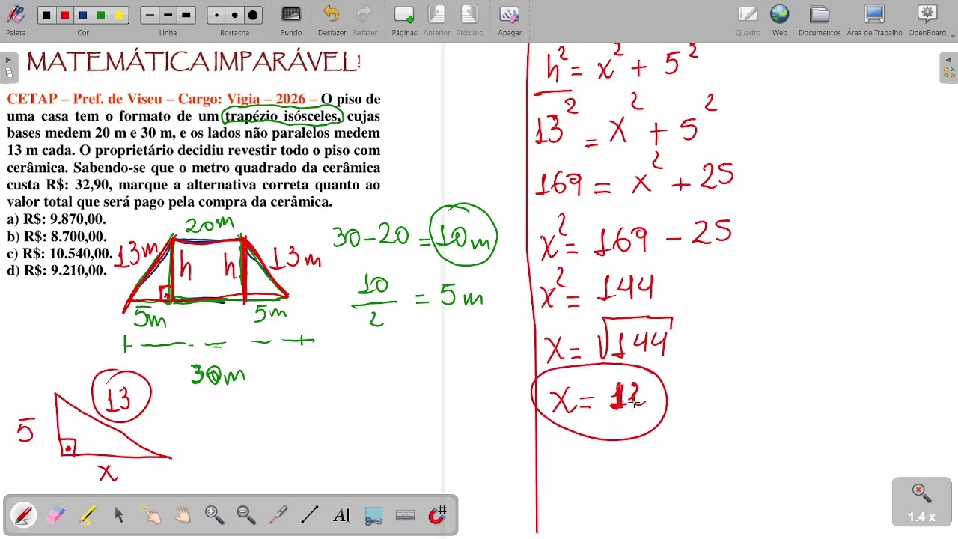Select the Laser pointer tool

click(x=278, y=515)
